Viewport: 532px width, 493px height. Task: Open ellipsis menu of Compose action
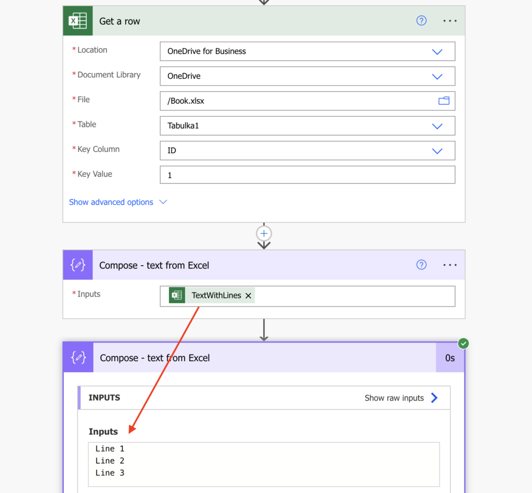[449, 265]
